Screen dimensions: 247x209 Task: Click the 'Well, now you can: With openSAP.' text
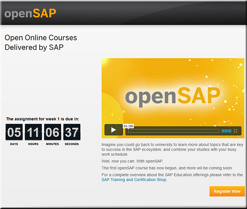point(132,161)
